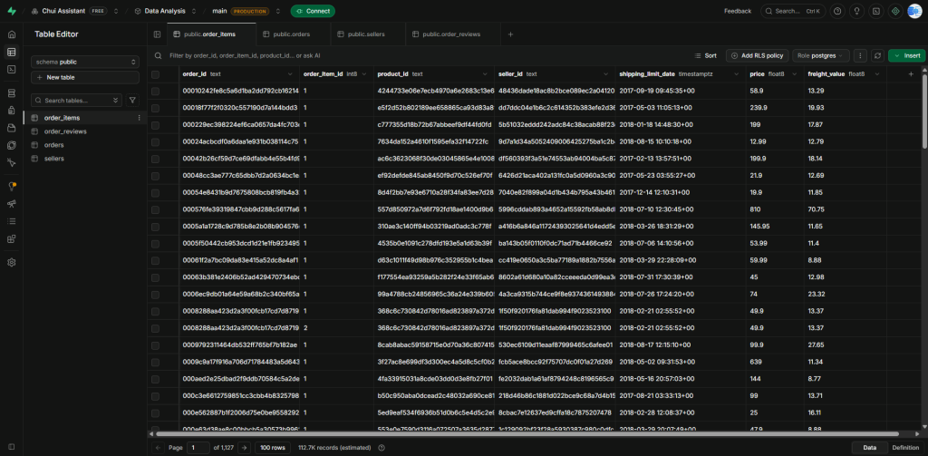The height and width of the screenshot is (456, 928).
Task: Open the Realtime sidebar icon
Action: coord(11,161)
